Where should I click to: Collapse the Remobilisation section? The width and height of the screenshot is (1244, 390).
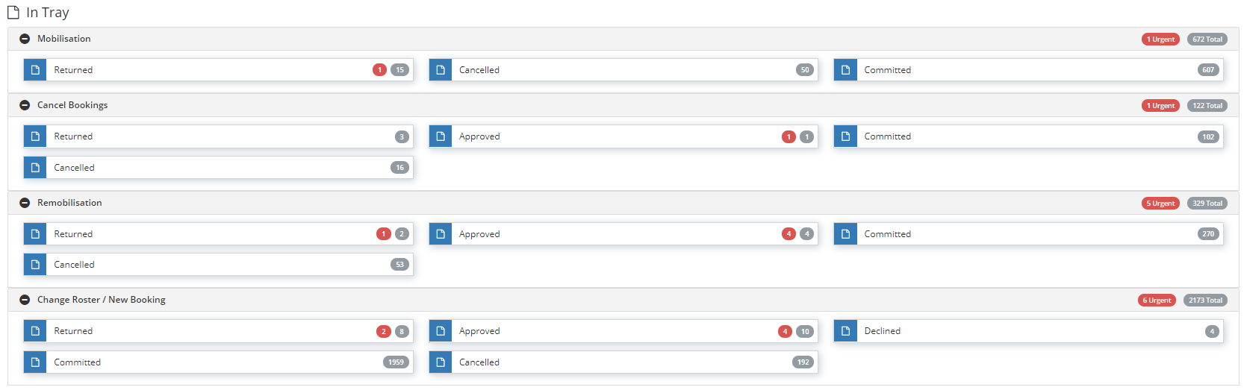point(25,203)
